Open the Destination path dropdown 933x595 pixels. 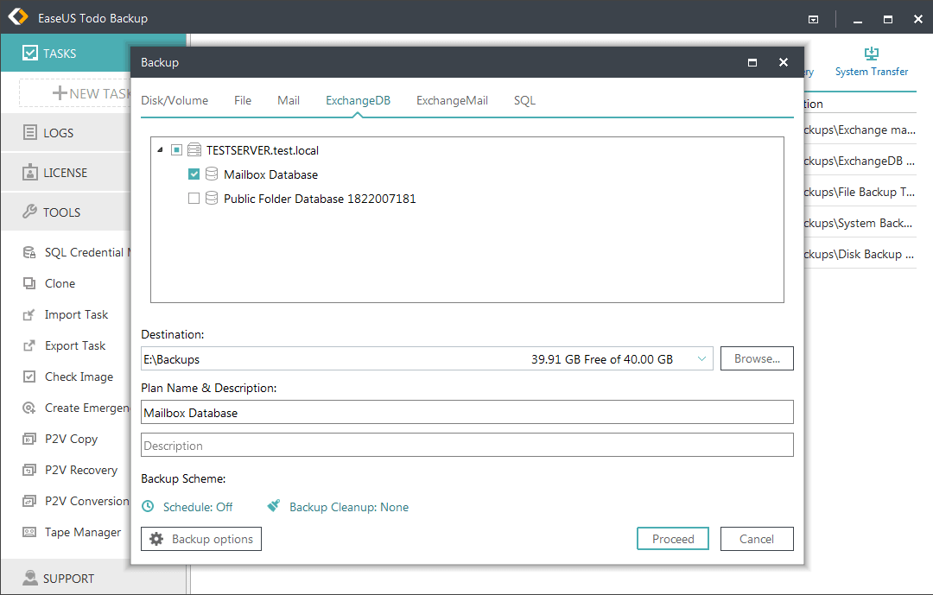pyautogui.click(x=701, y=358)
